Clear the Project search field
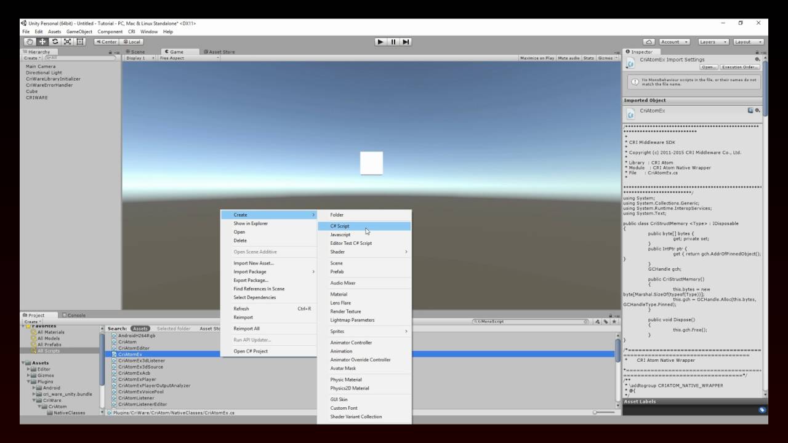The image size is (788, 443). [x=586, y=321]
